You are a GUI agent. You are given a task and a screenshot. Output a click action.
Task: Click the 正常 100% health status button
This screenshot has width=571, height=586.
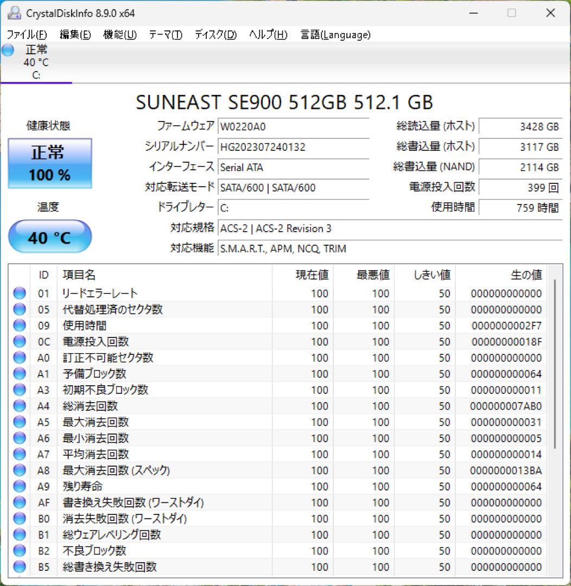[49, 163]
